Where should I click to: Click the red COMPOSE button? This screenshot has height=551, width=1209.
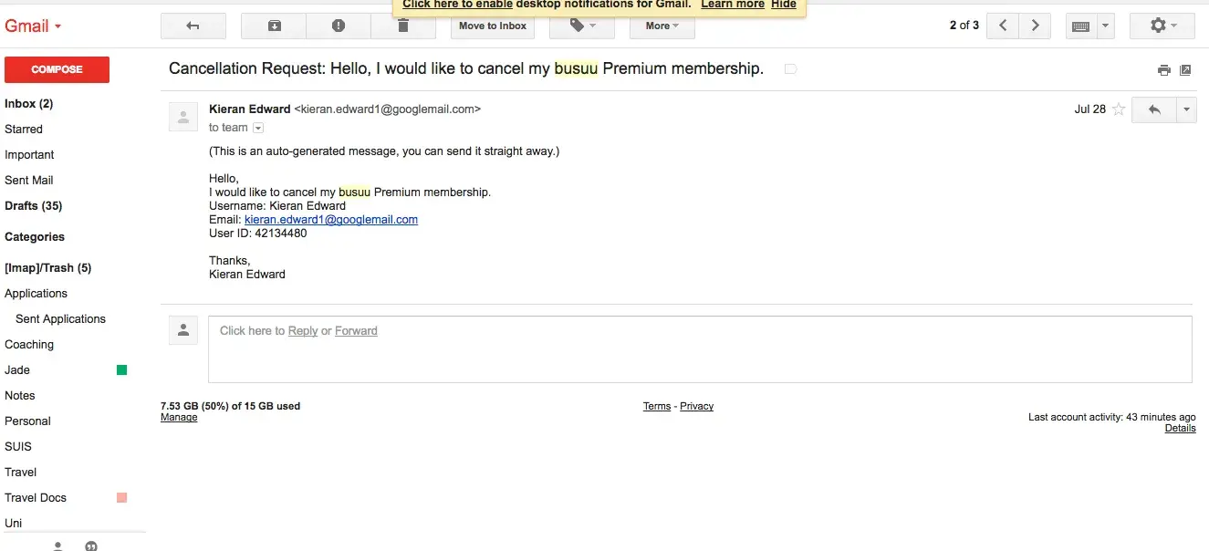click(57, 69)
